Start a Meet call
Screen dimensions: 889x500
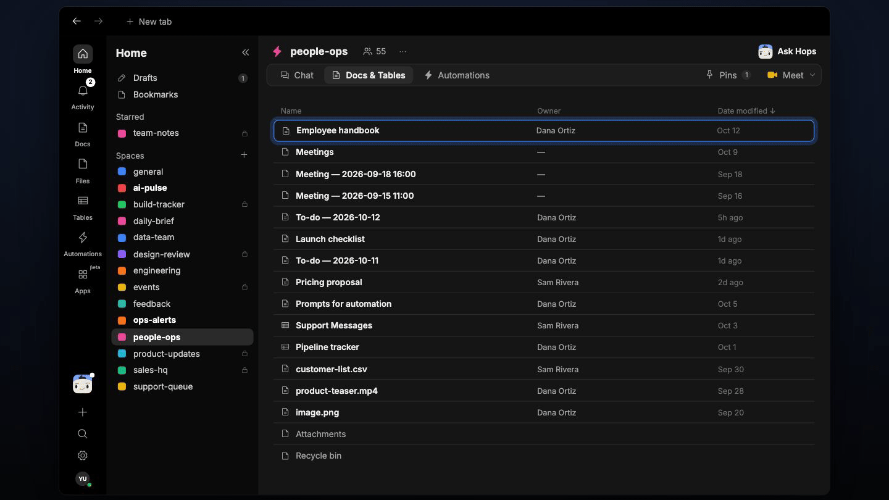(x=785, y=75)
